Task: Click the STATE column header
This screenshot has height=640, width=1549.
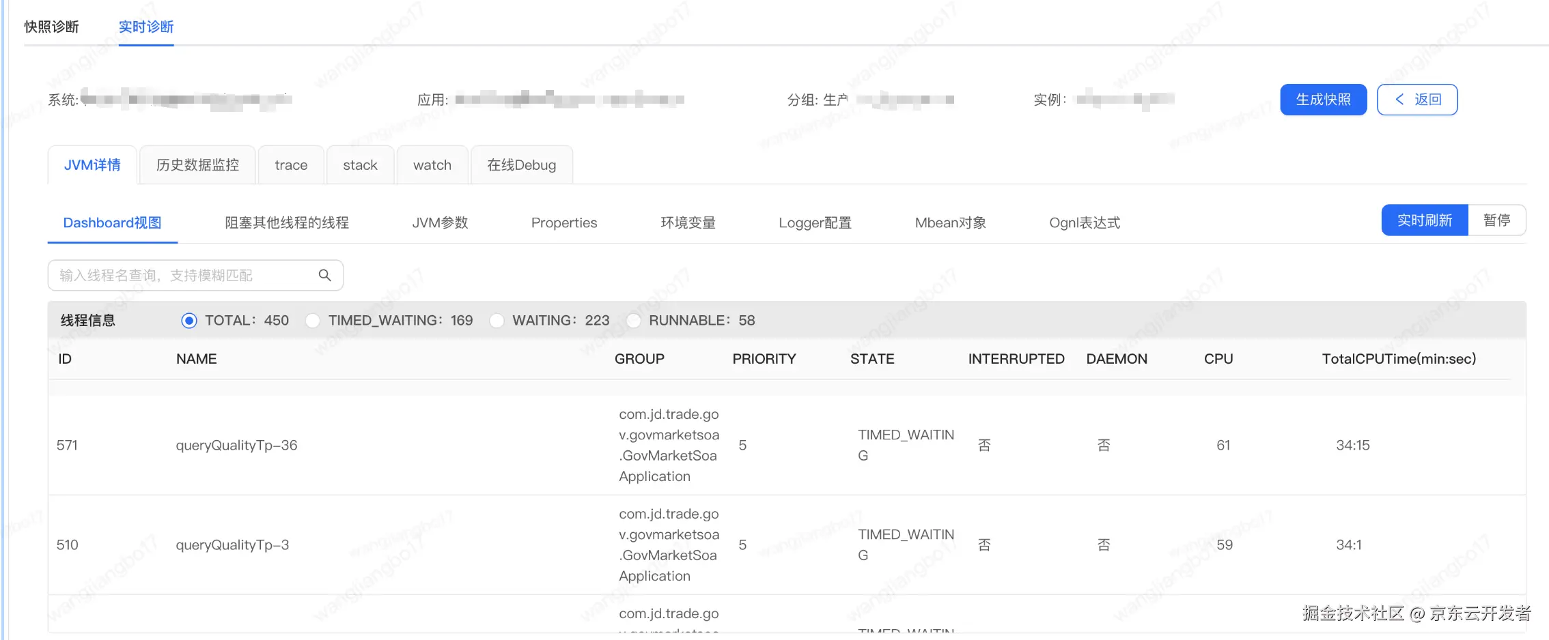Action: pyautogui.click(x=872, y=359)
